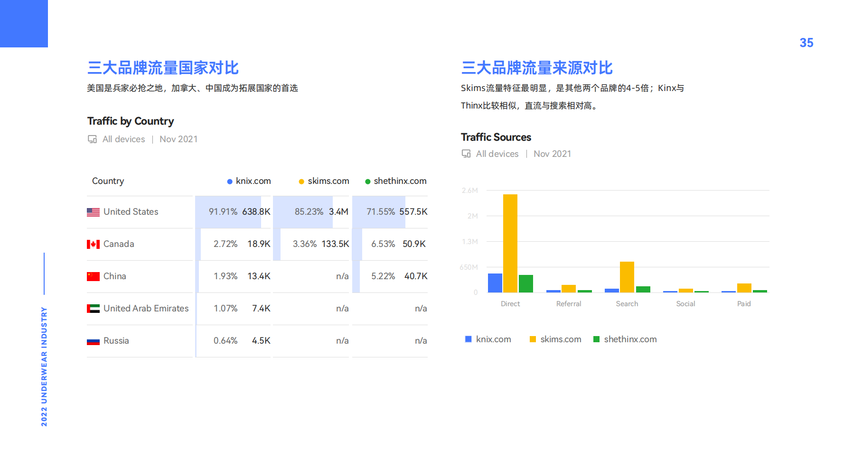
Task: Click the Referral axis label
Action: coord(569,304)
